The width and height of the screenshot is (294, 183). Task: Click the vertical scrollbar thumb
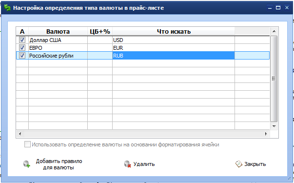[274, 79]
